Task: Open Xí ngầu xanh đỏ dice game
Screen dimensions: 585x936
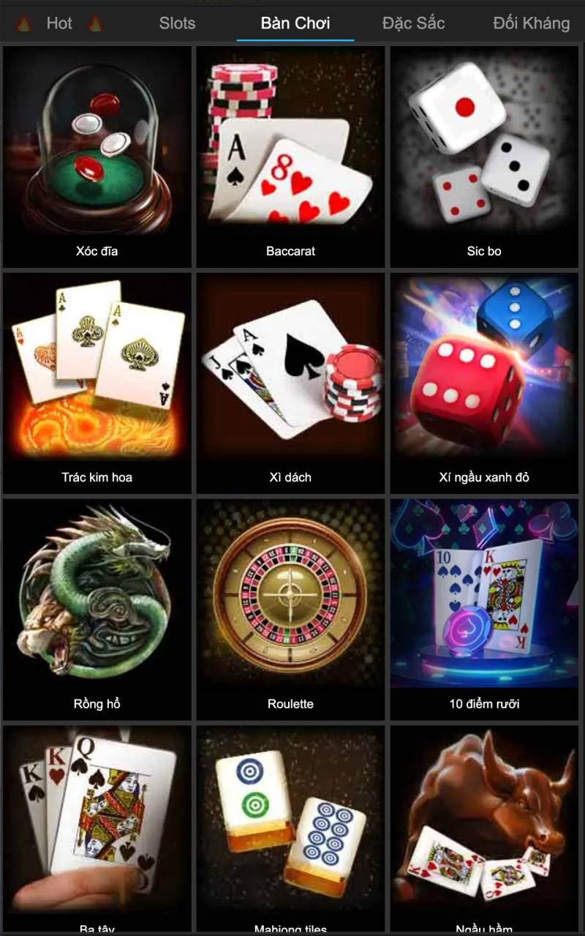Action: 484,383
